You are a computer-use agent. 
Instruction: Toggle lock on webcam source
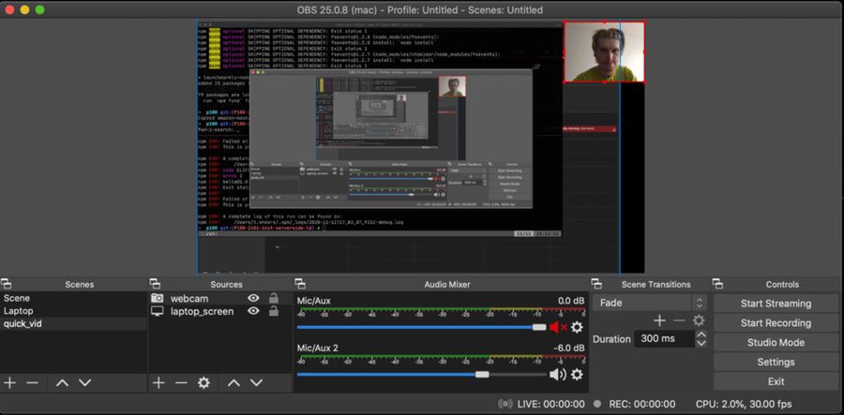(274, 297)
